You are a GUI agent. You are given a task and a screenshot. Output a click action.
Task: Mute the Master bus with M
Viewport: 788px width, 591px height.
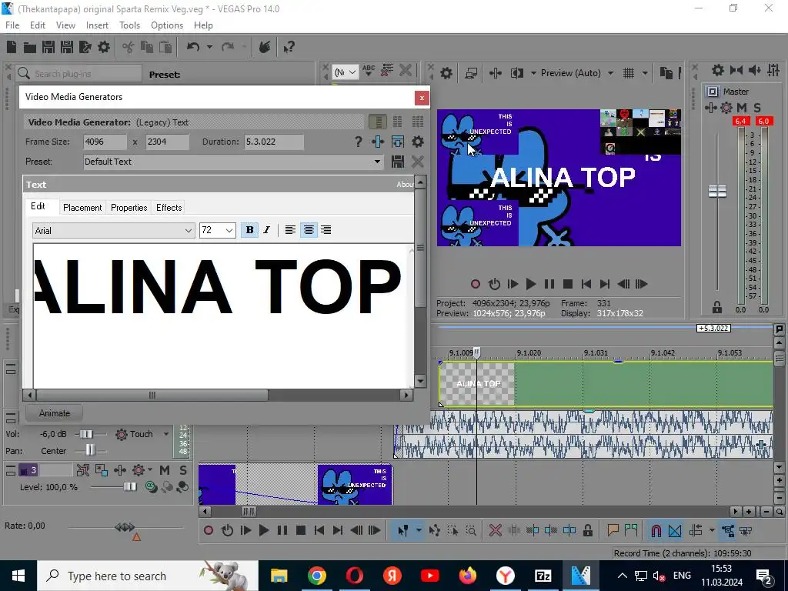pyautogui.click(x=742, y=107)
